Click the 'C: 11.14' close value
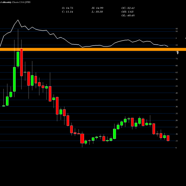 coord(67,12)
